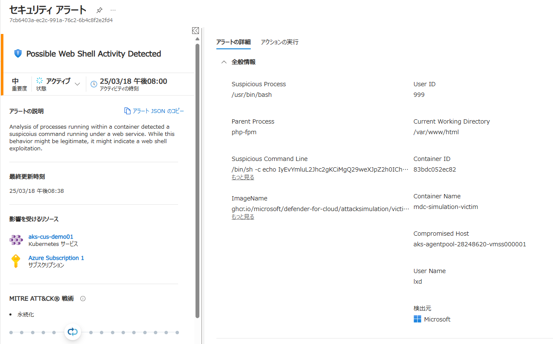Select the User ID value 999
Image resolution: width=553 pixels, height=344 pixels.
pos(419,95)
